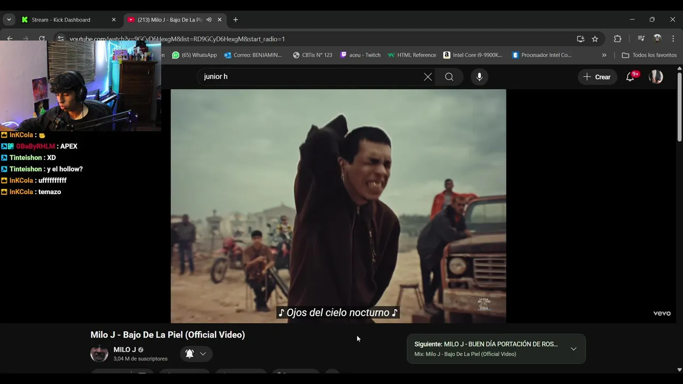Go back to previous page
This screenshot has width=683, height=384.
coord(10,38)
